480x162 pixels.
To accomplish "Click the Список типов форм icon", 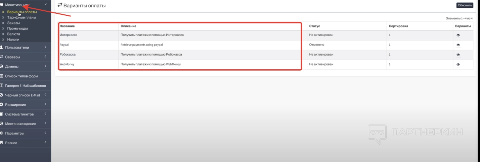I will [x=2, y=76].
